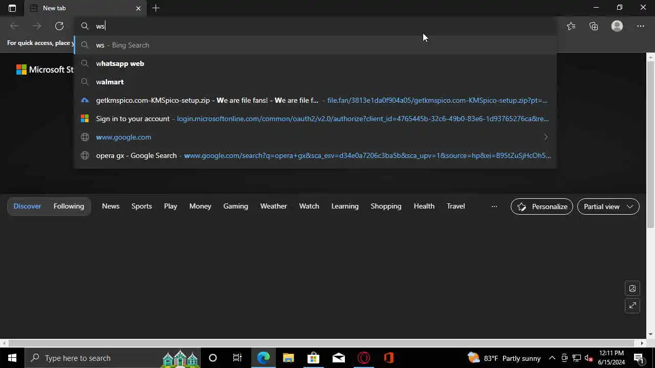Open the Health category
This screenshot has width=655, height=368.
(424, 206)
